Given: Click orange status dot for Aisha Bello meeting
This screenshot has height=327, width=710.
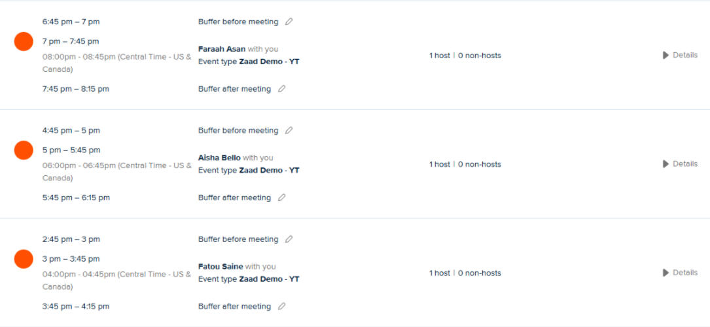Looking at the screenshot, I should coord(24,150).
